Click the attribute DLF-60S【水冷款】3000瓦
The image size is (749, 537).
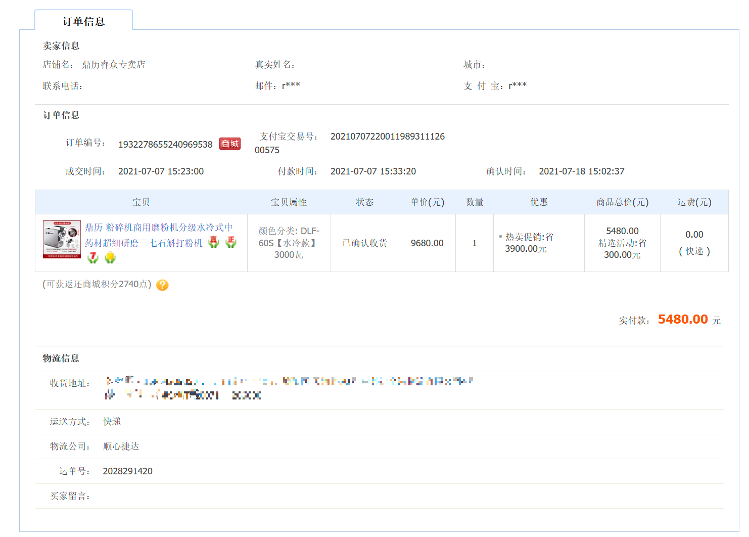(289, 243)
